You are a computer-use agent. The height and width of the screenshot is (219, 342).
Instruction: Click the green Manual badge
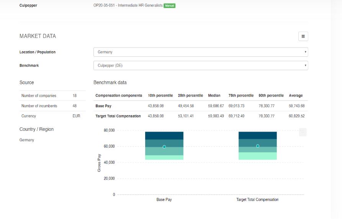169,6
